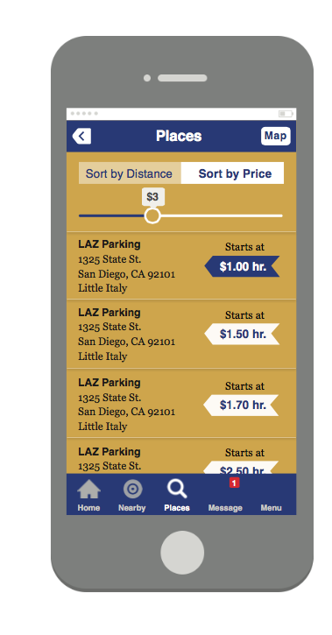The image size is (332, 635).
Task: Tap the back arrow icon
Action: tap(81, 136)
